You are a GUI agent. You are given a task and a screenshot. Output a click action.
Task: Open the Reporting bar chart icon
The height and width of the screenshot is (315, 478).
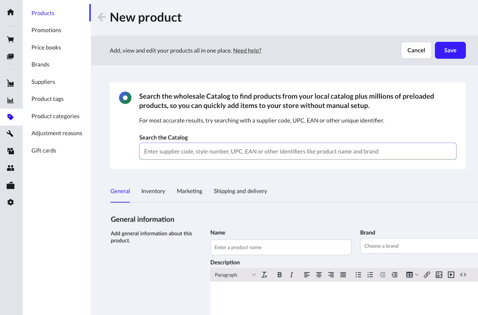(x=11, y=100)
